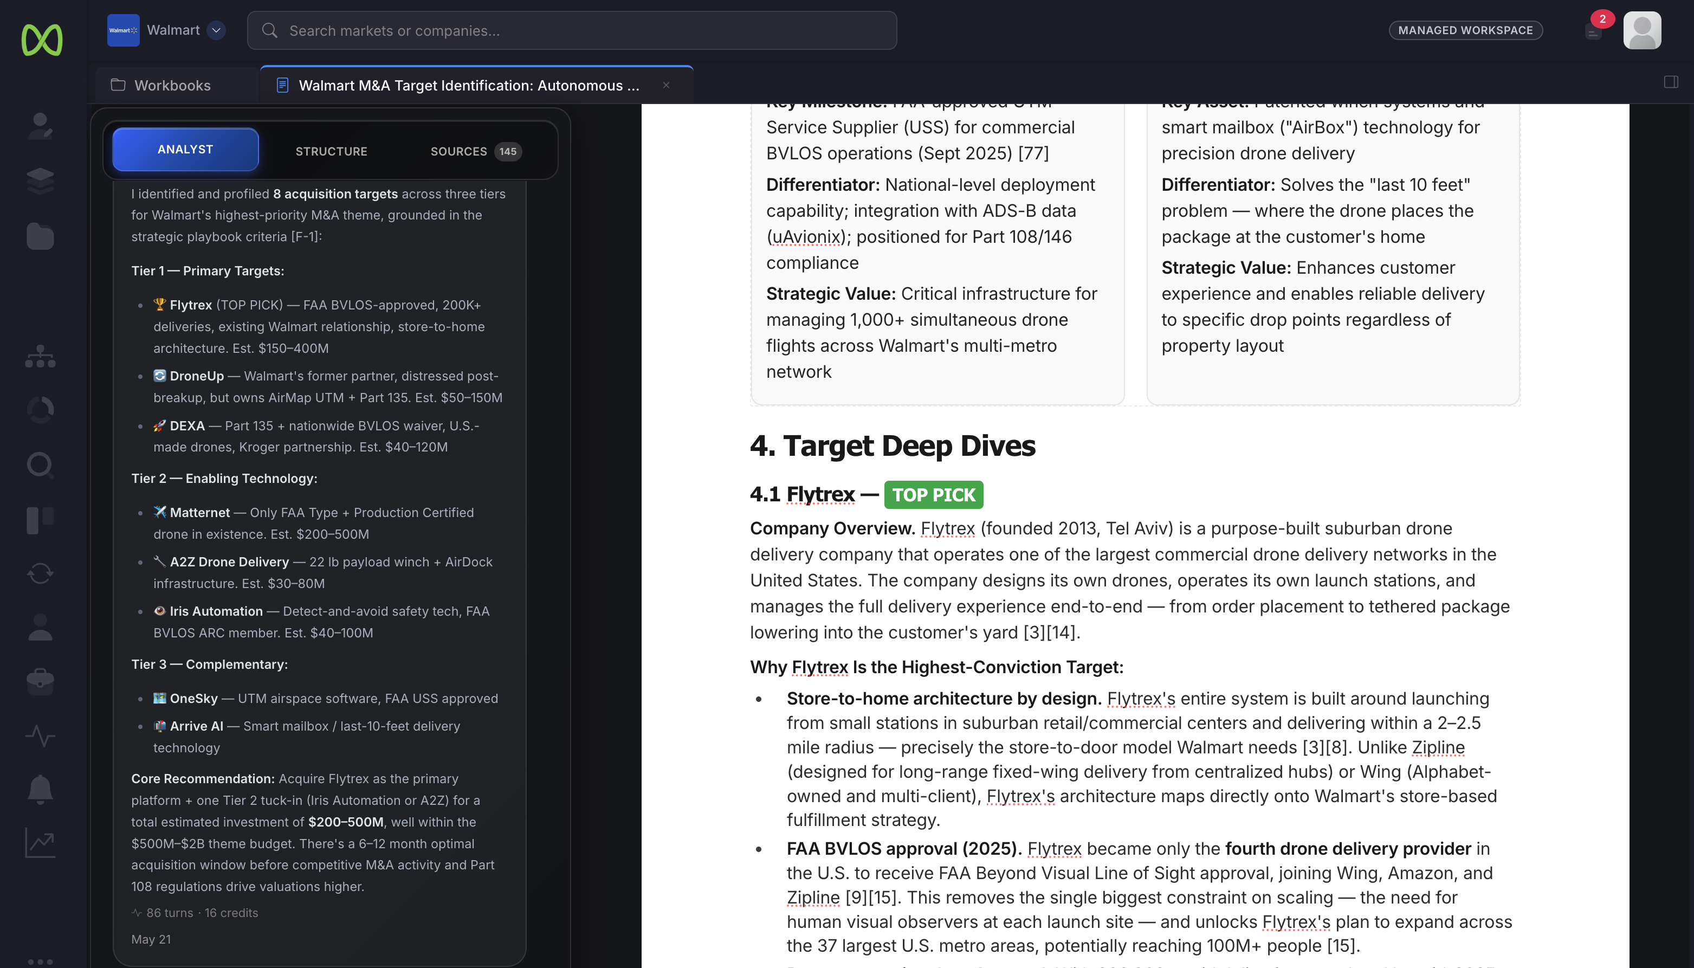Open the user-edit profile icon in sidebar
Image resolution: width=1694 pixels, height=968 pixels.
[x=41, y=126]
